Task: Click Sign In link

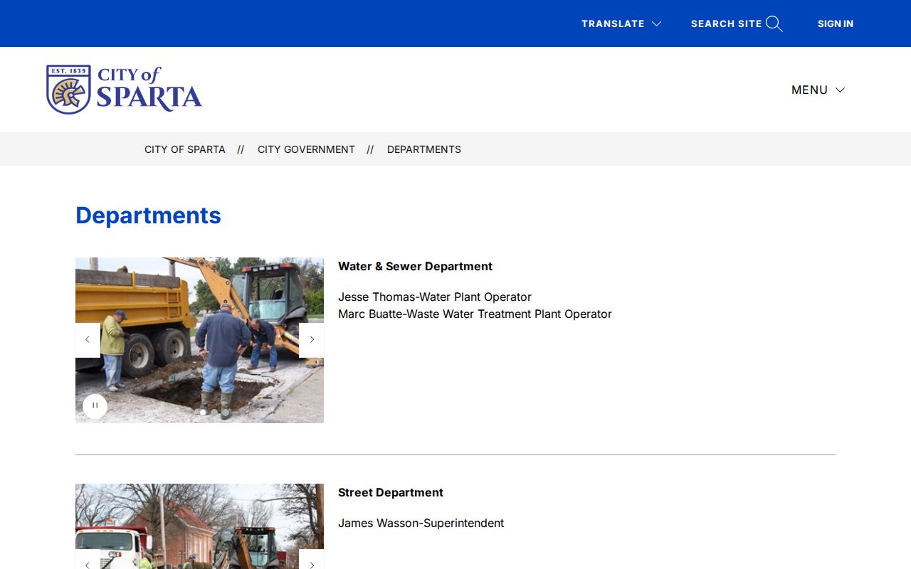Action: coord(836,23)
